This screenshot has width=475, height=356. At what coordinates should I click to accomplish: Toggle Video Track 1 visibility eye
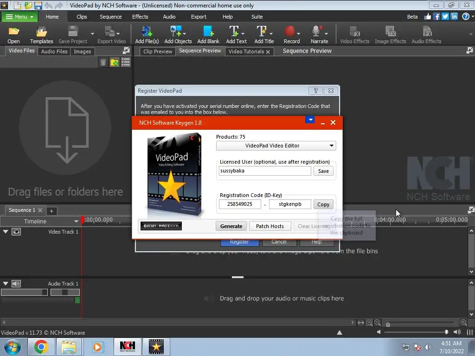click(x=16, y=232)
